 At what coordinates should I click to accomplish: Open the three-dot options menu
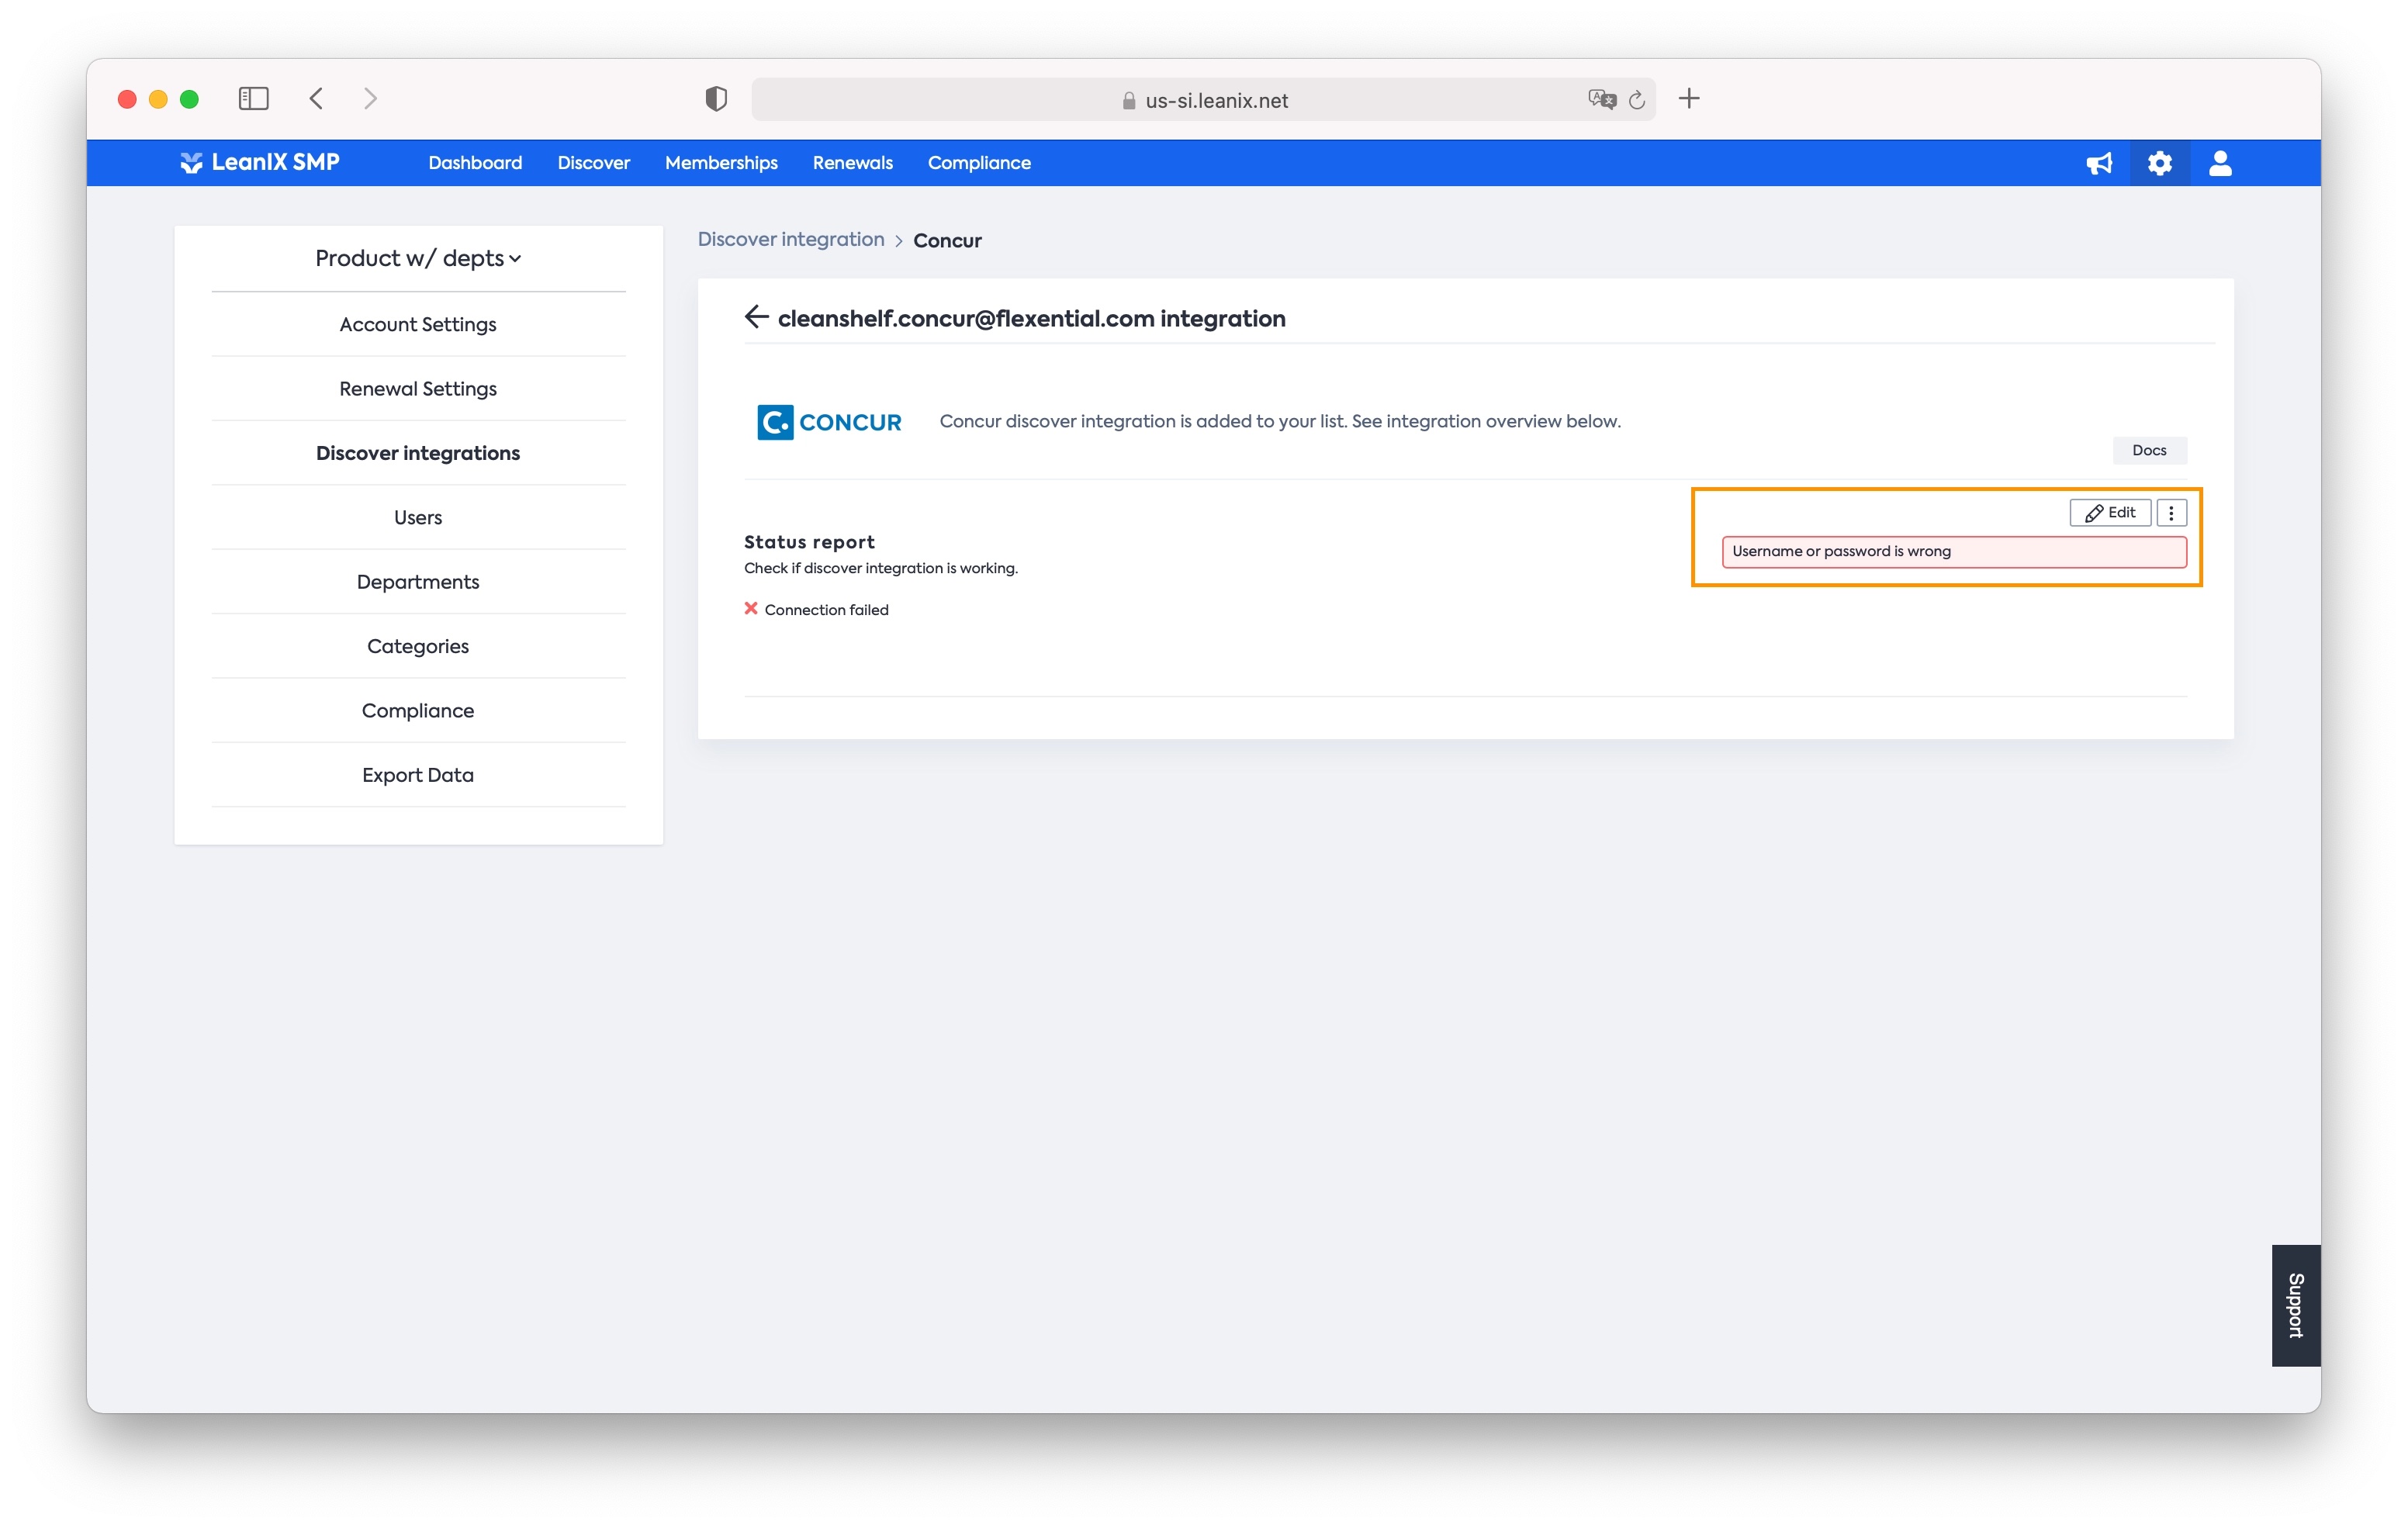(x=2171, y=513)
